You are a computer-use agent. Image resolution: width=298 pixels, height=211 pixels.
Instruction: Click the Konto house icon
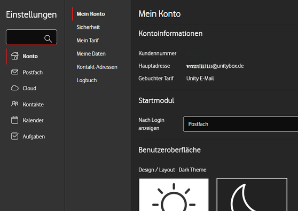(x=14, y=56)
